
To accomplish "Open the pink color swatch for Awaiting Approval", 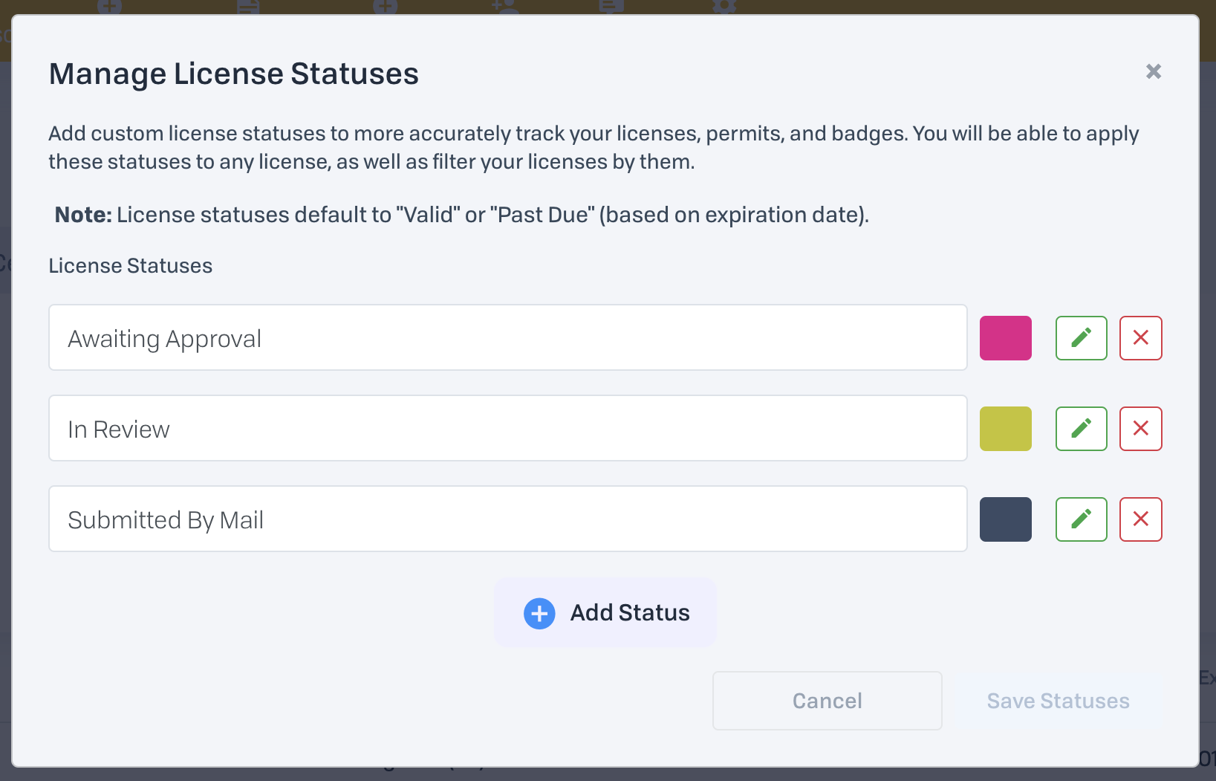I will pyautogui.click(x=1005, y=338).
